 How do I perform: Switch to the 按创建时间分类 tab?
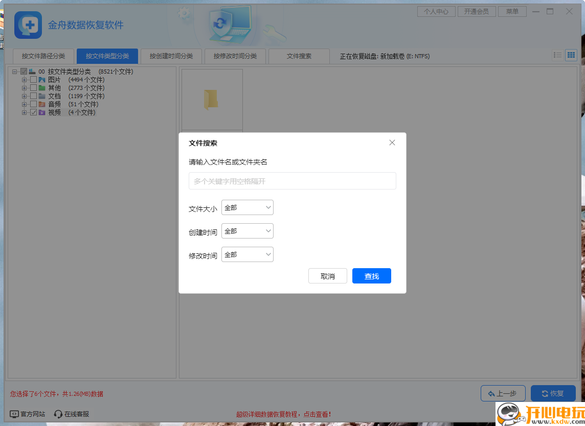point(171,57)
